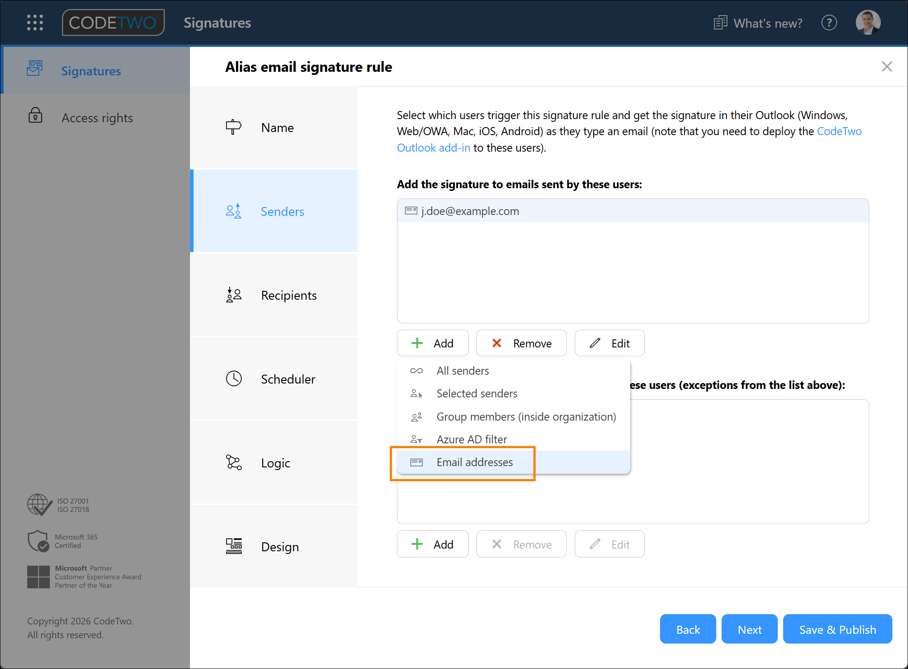The height and width of the screenshot is (669, 908).
Task: Remove the selected sender
Action: tap(521, 343)
